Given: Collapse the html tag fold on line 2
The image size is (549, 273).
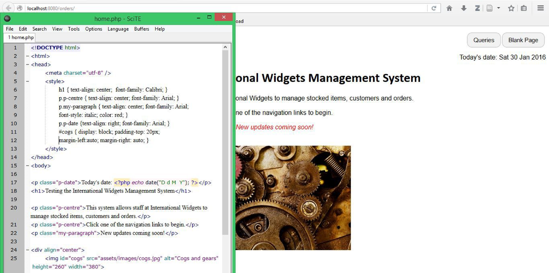Looking at the screenshot, I should click(x=27, y=56).
